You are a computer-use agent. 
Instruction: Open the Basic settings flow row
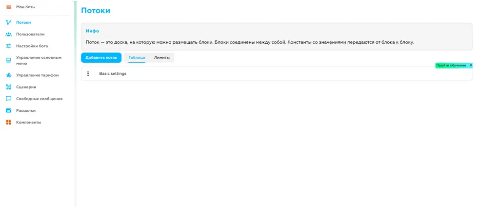tap(113, 74)
